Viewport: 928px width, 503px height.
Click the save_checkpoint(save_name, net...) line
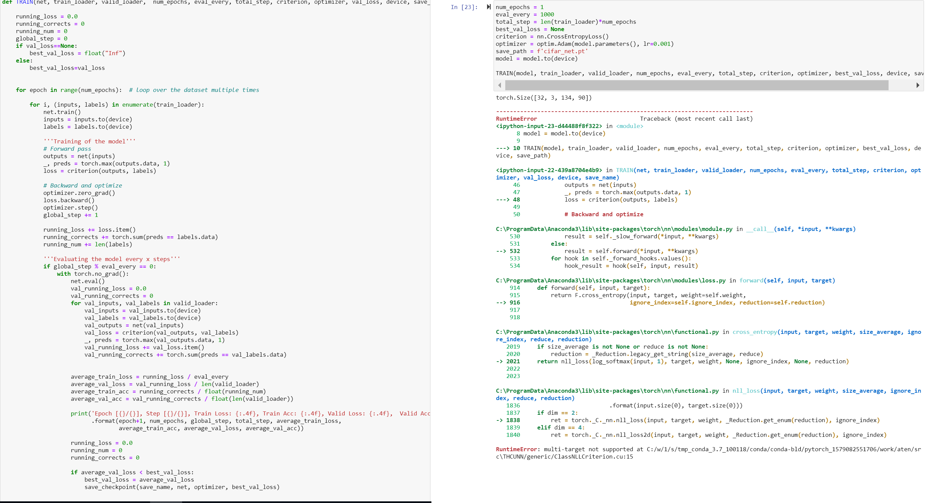tap(182, 487)
